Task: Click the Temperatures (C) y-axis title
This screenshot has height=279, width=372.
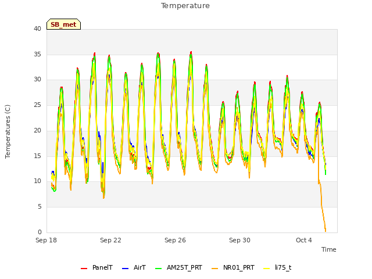Action: pos(8,131)
